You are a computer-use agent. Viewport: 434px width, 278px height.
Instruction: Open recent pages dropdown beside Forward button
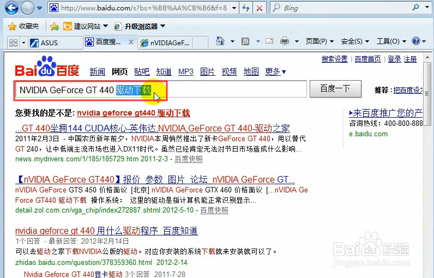(x=40, y=8)
